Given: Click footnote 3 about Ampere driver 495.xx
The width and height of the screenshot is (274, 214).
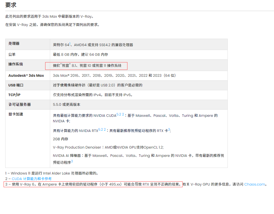Looking at the screenshot, I should click(x=93, y=184).
